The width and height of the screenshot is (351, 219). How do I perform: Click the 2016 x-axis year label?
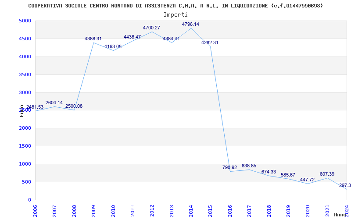coord(230,211)
